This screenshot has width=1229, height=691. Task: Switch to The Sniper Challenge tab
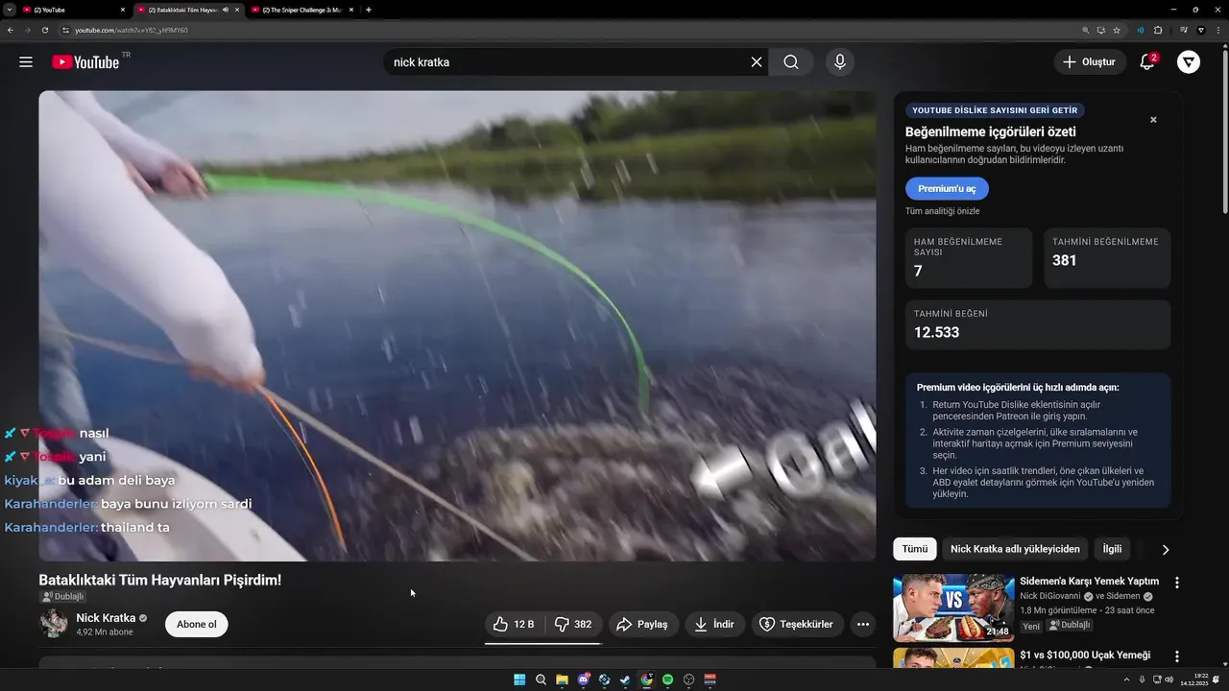(x=301, y=10)
